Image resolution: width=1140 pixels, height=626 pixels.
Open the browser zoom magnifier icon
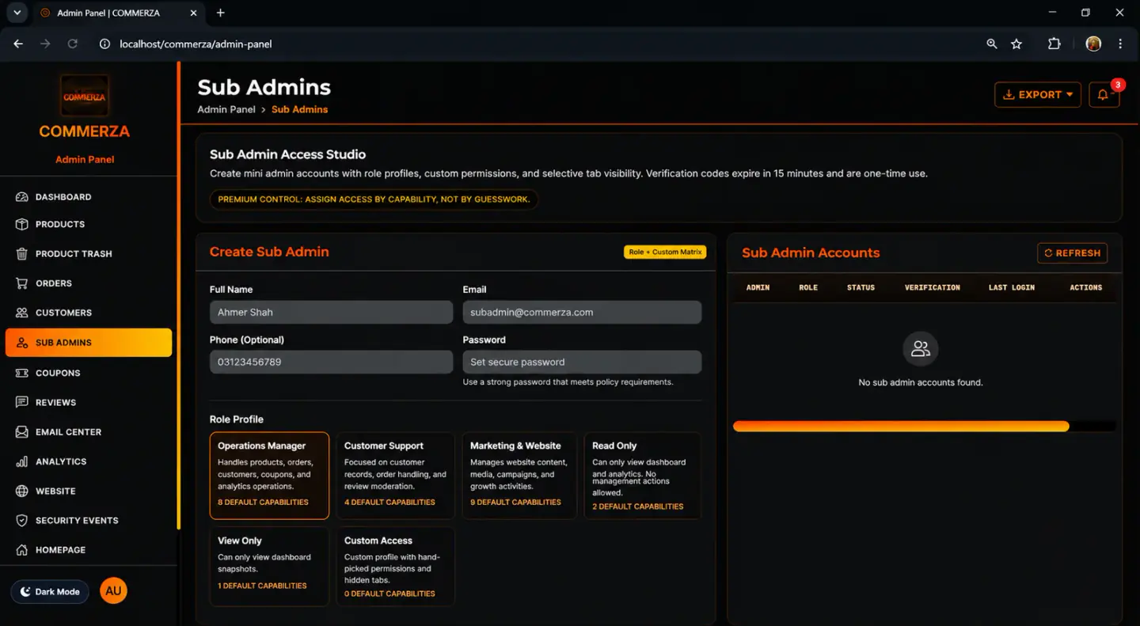point(992,44)
